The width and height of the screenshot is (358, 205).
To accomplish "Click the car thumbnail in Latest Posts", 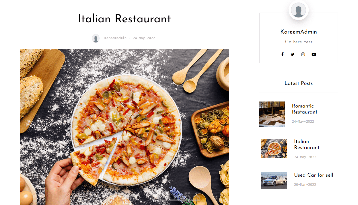I will 274,180.
